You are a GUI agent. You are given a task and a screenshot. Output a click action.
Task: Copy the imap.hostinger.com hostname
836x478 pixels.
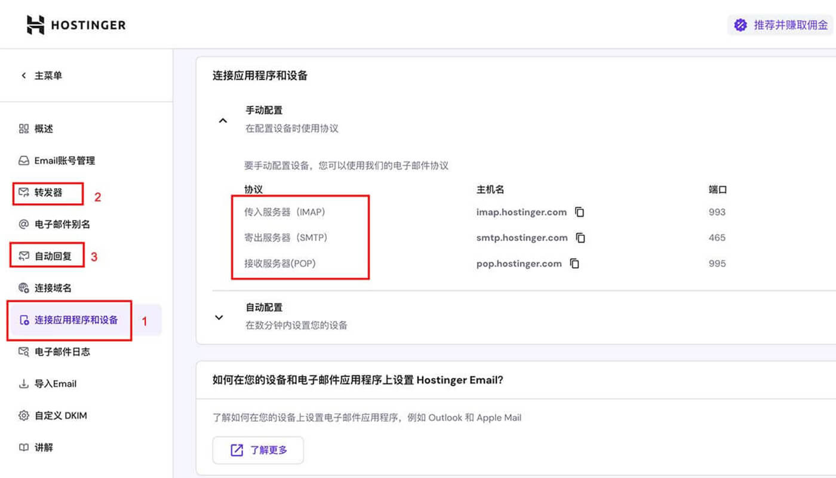pos(579,212)
